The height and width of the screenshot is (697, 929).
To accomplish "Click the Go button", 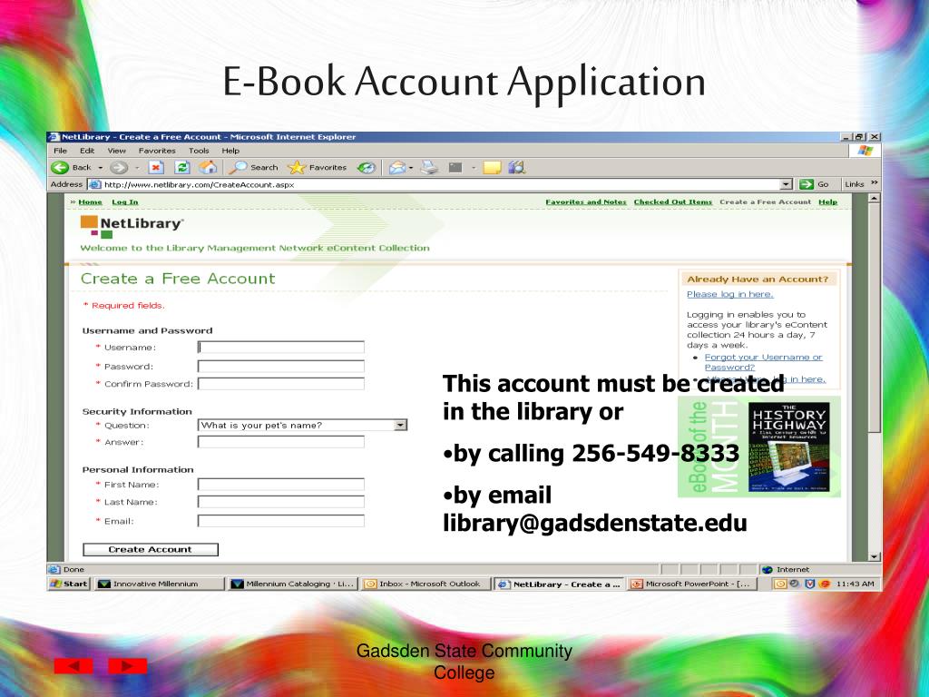I will tap(815, 184).
